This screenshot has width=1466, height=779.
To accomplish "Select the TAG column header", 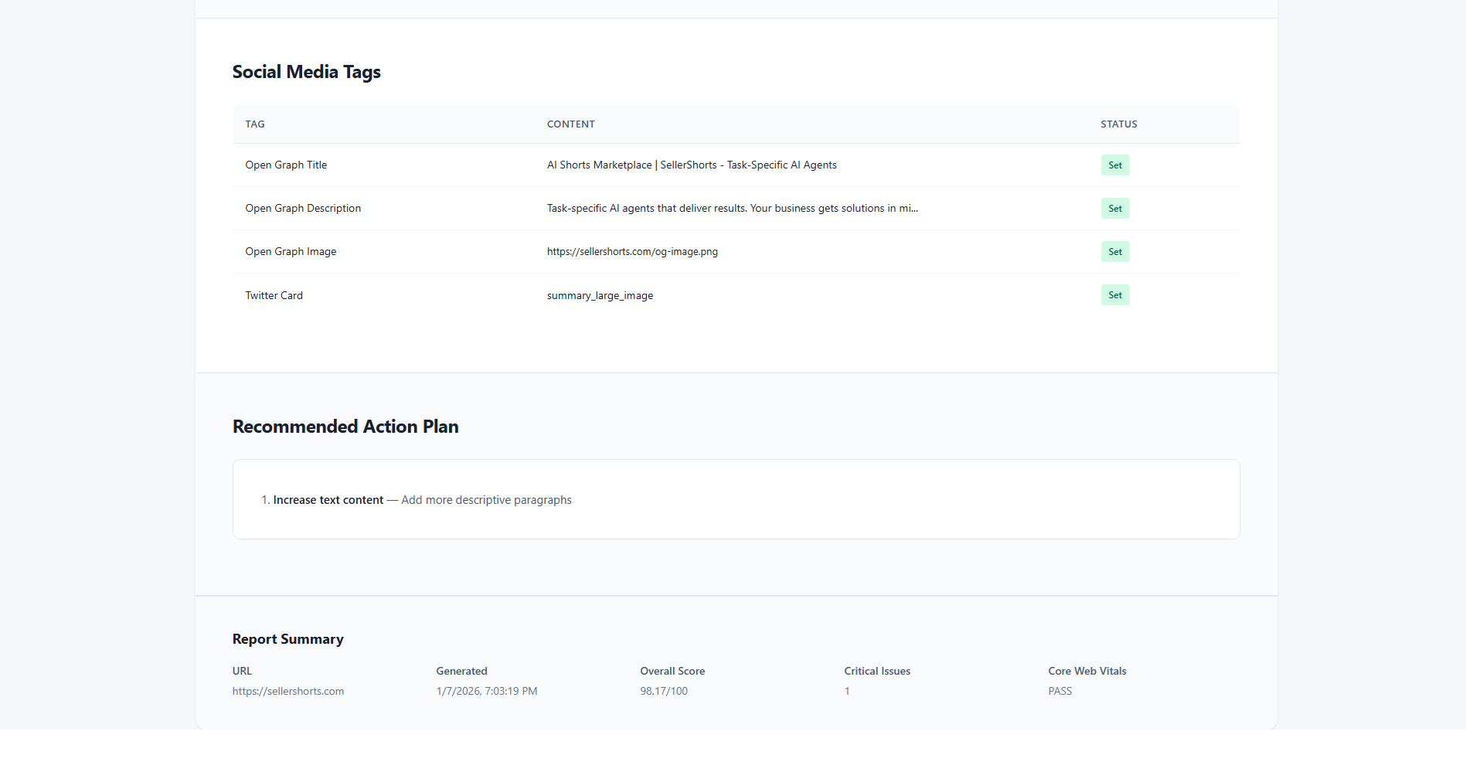I will [255, 124].
